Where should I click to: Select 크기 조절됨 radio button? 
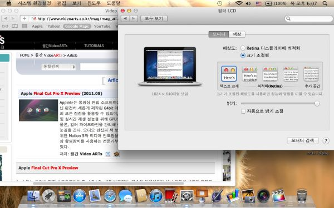(x=243, y=55)
